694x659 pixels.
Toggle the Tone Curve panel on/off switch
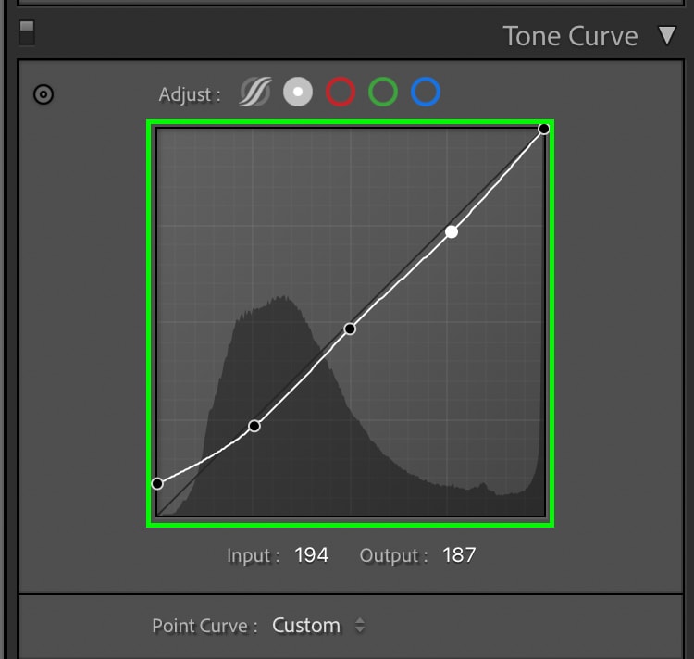tap(27, 32)
